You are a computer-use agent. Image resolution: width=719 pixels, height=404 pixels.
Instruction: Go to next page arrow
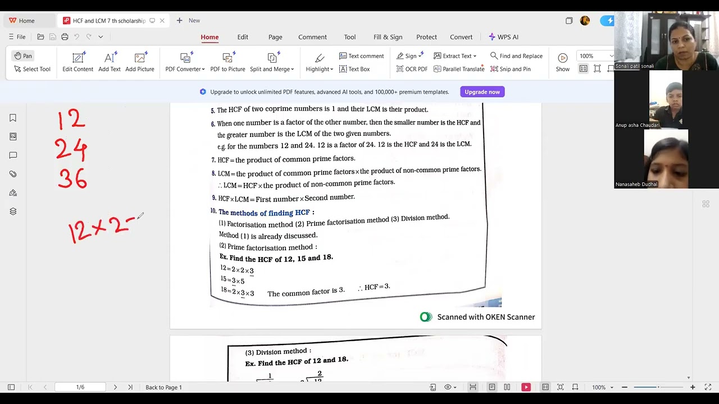coord(115,387)
